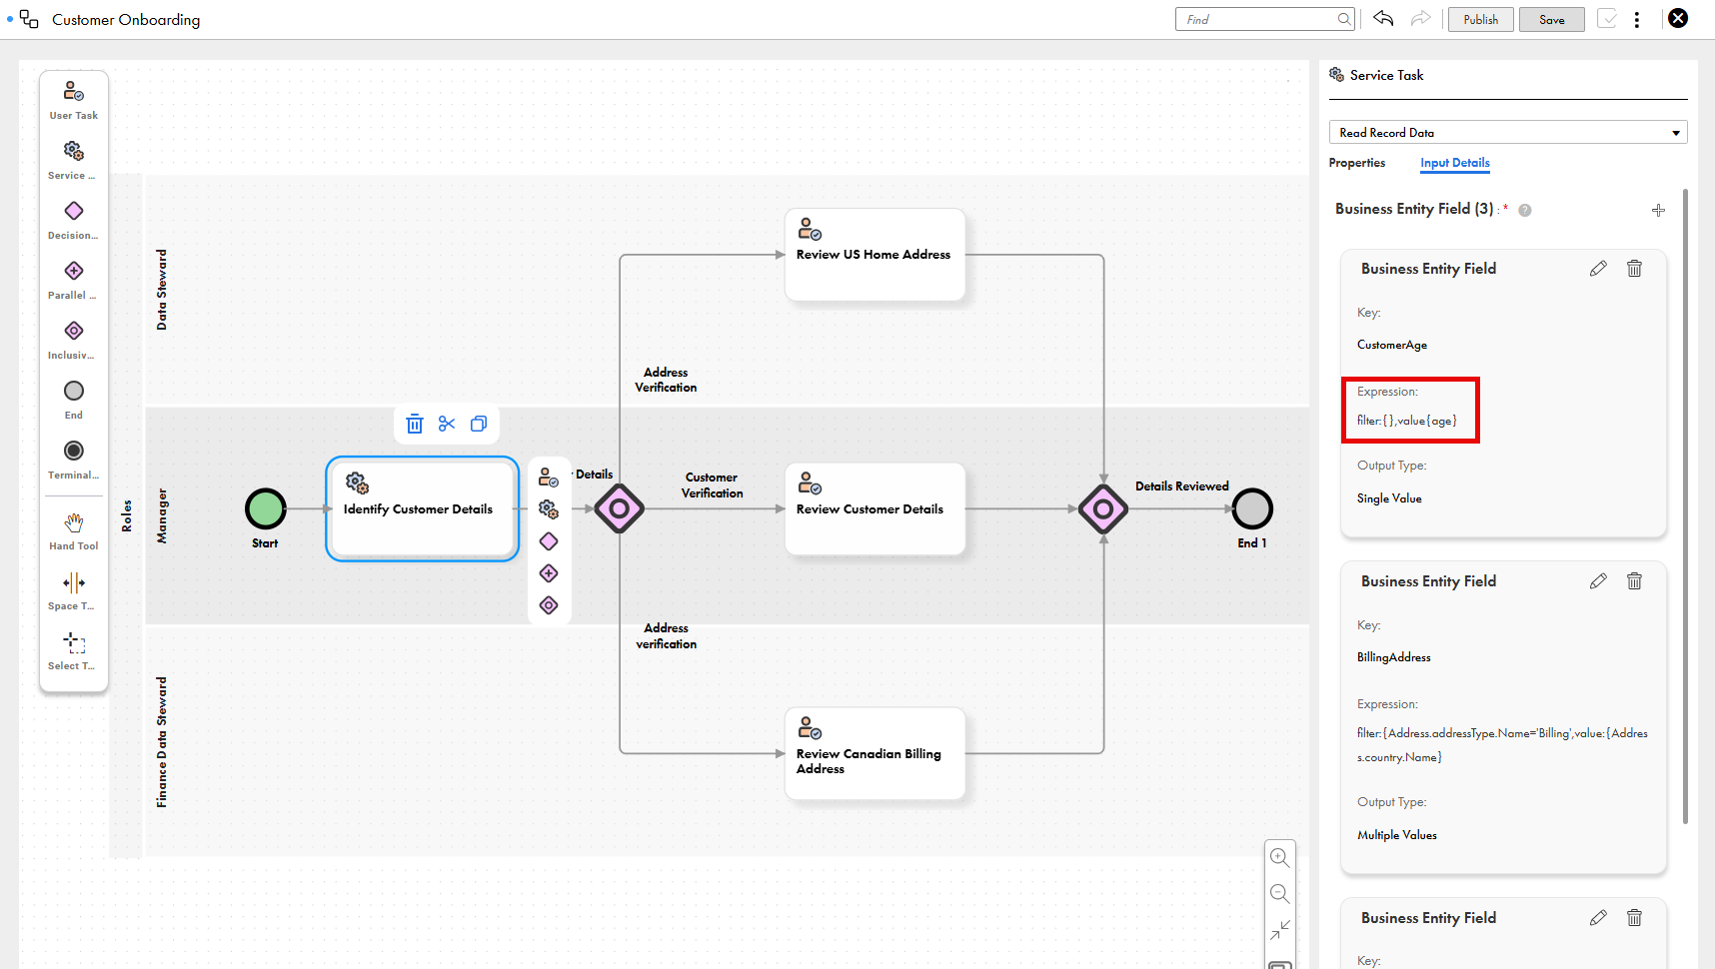Click the search magnifier in Find box
Screen dimensions: 1715x969
tap(1344, 19)
